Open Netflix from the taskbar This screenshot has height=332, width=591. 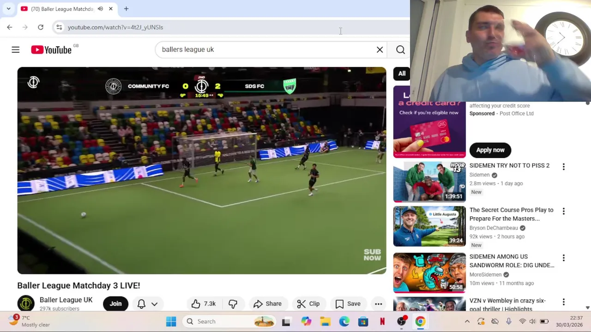tap(382, 321)
